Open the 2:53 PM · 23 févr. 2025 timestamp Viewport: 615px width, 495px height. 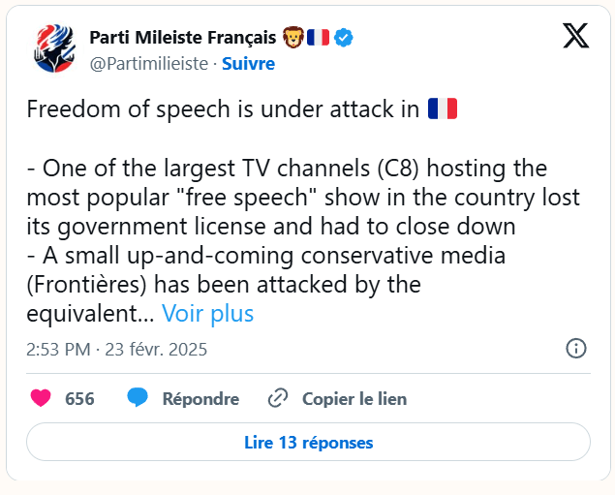coord(117,349)
